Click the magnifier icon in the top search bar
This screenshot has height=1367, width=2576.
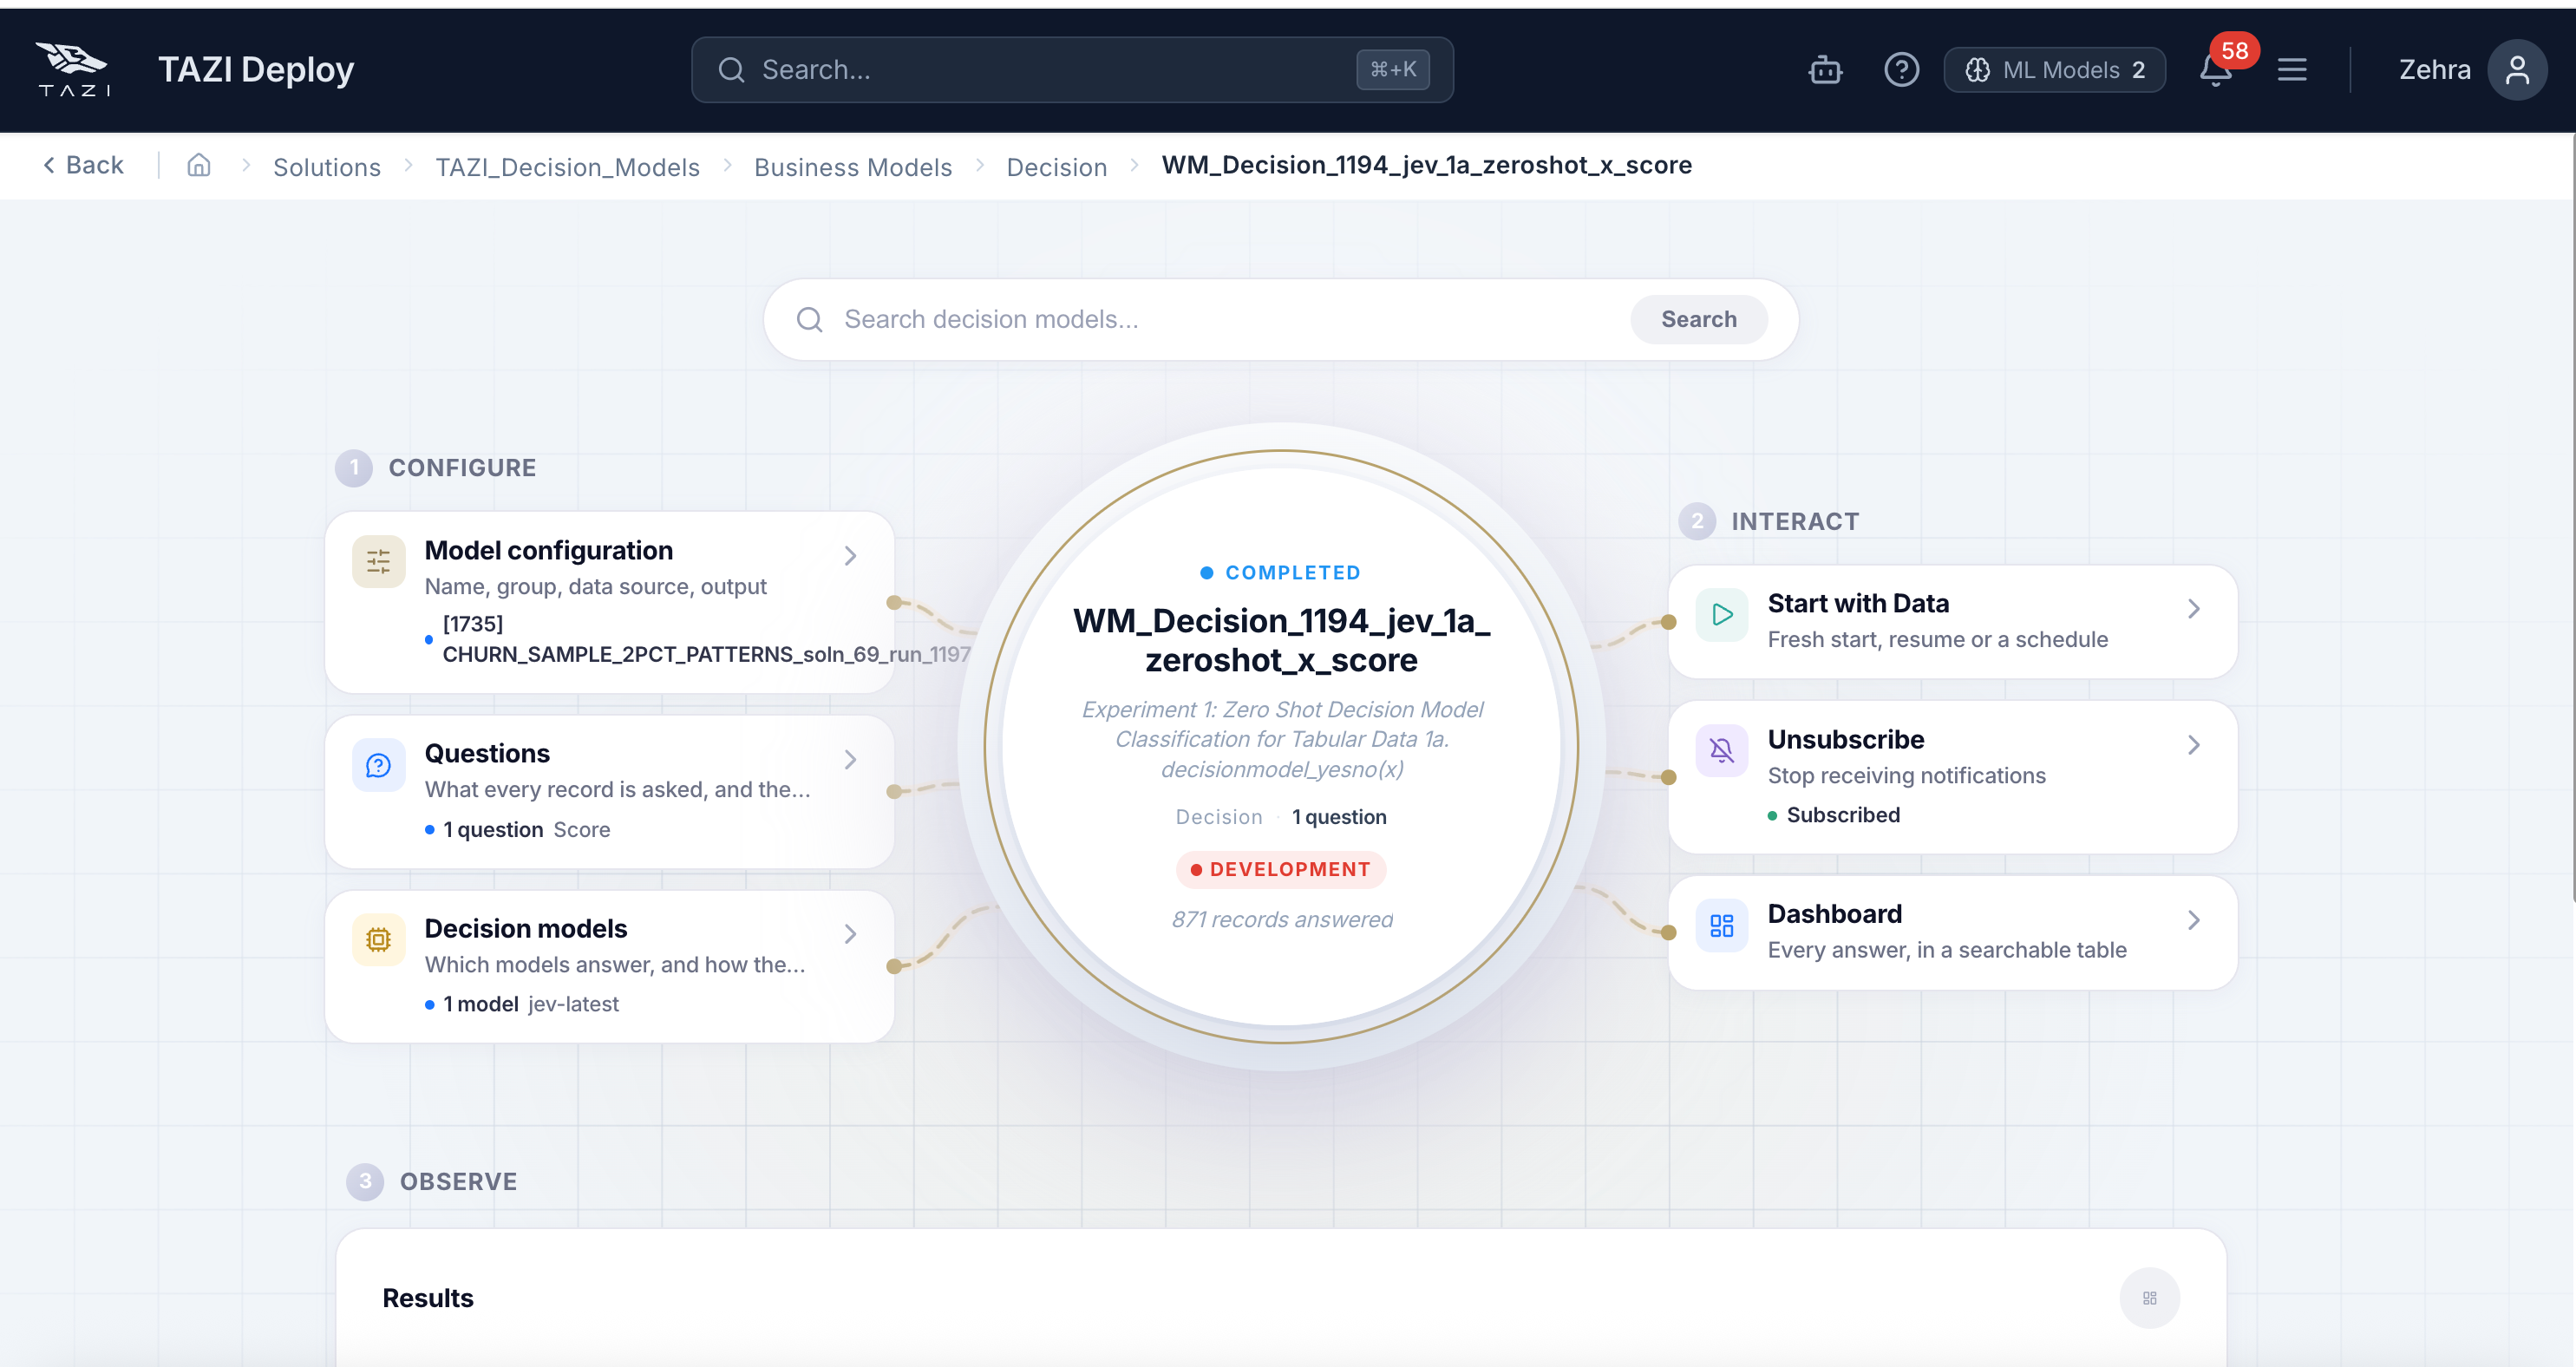click(x=731, y=70)
